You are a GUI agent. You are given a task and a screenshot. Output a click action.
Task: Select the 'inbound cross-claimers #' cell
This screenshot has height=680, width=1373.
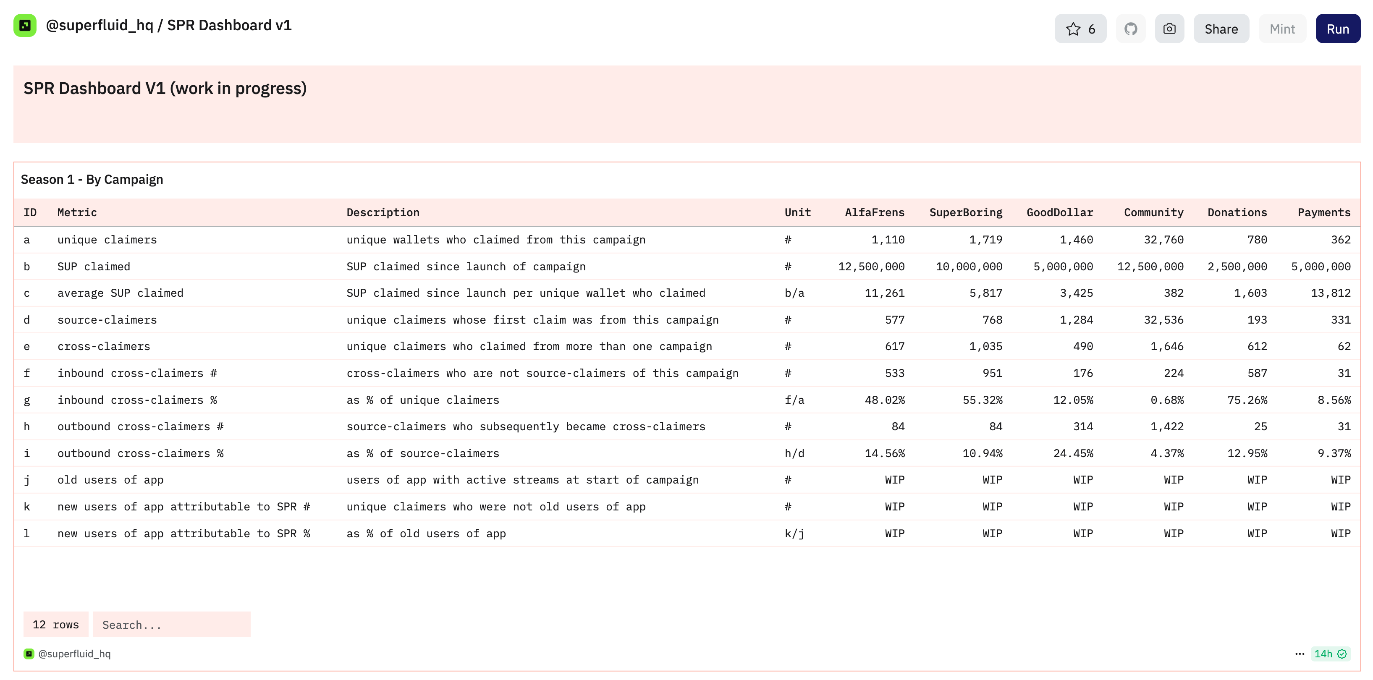(x=137, y=373)
